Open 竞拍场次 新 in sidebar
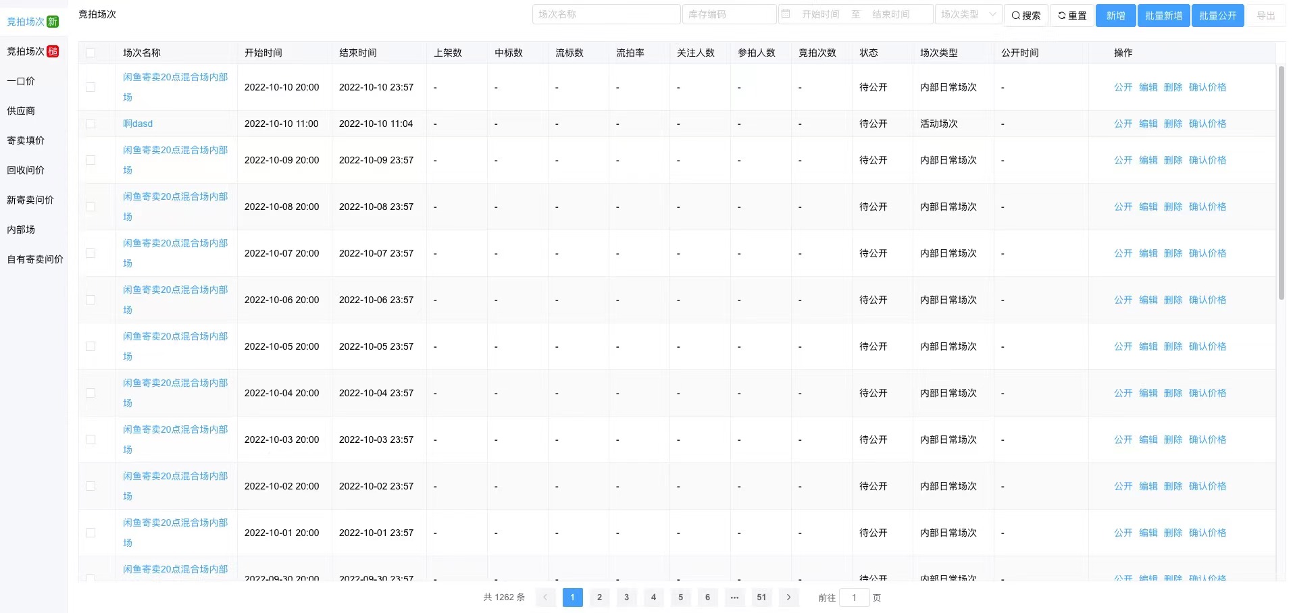1293x613 pixels. pos(33,22)
